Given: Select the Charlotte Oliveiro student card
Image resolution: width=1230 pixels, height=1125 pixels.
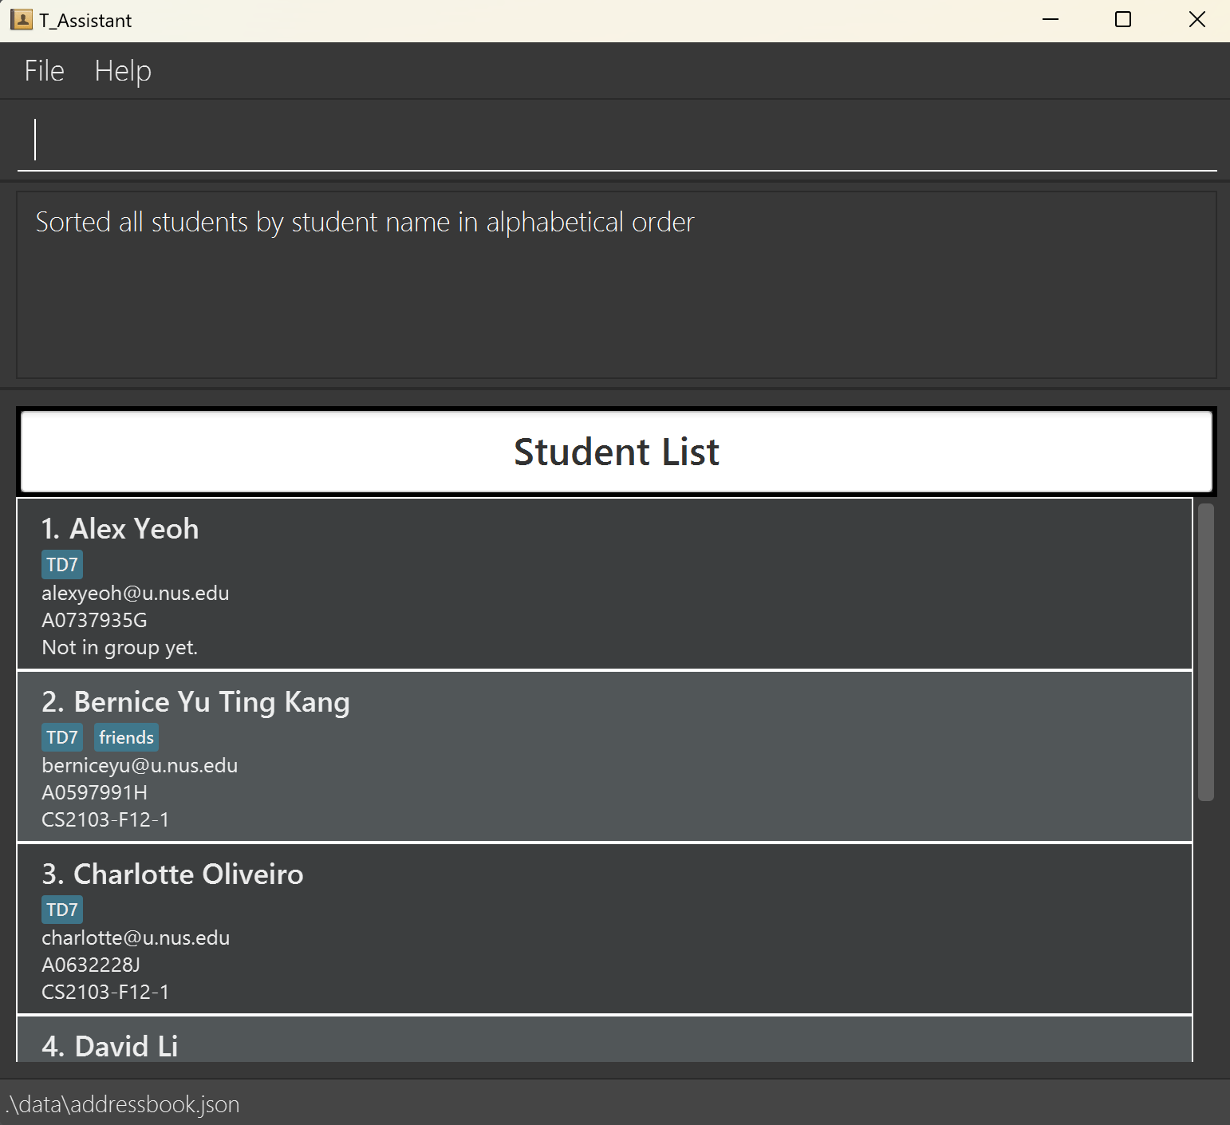Looking at the screenshot, I should tap(604, 929).
